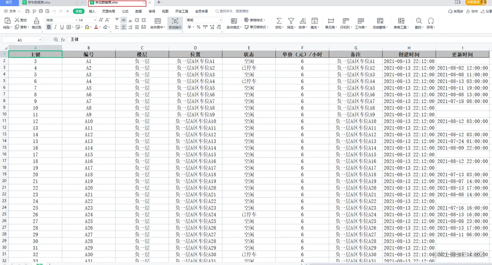Click the Freeze Panes (冻结窗格) icon
This screenshot has width=492, height=265.
coord(380,21)
